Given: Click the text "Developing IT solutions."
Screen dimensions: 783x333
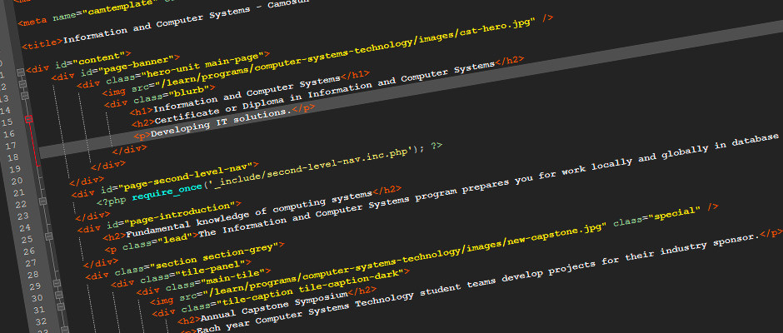Looking at the screenshot, I should 220,122.
